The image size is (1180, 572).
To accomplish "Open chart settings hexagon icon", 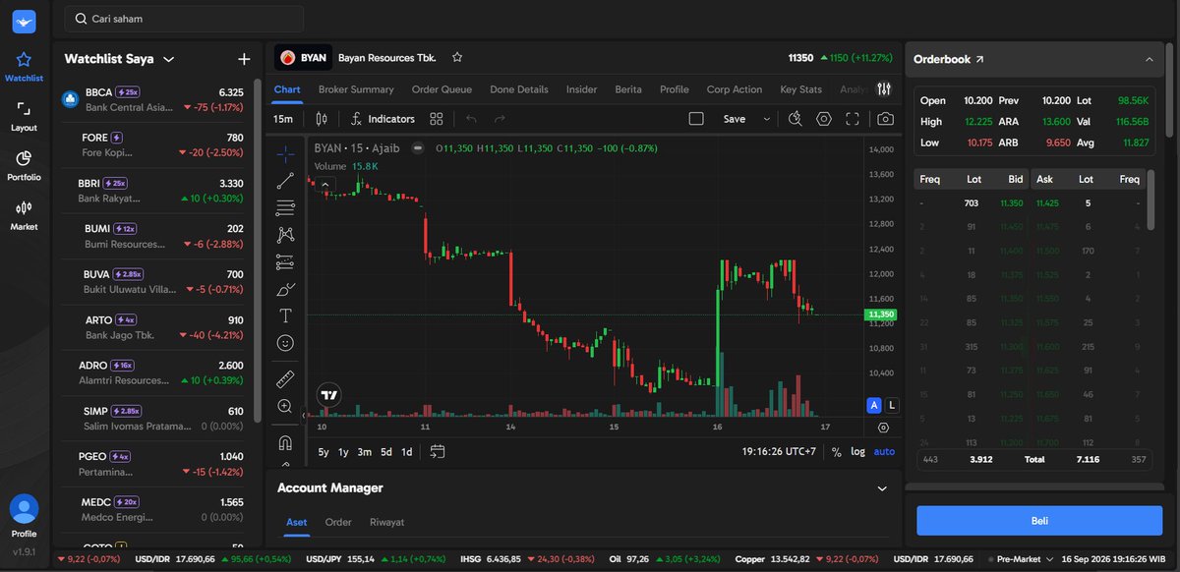I will (x=824, y=119).
